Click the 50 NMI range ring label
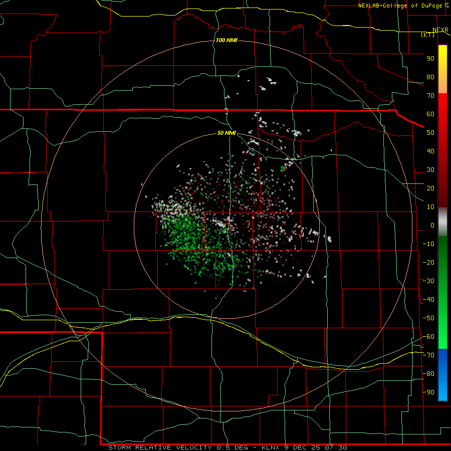Screen dimensions: 451x451 [227, 133]
